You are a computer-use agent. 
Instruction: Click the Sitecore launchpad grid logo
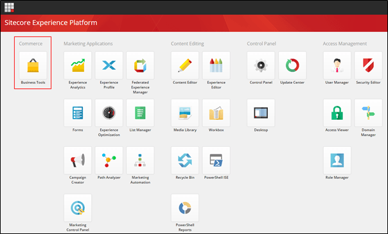[9, 8]
